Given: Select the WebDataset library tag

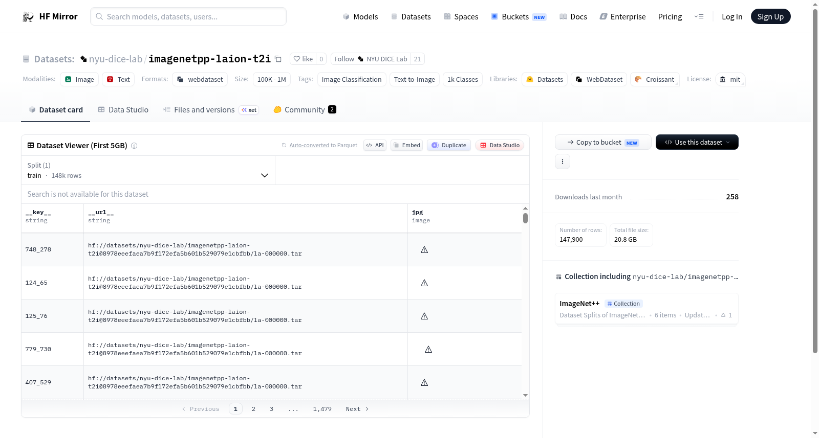Looking at the screenshot, I should pyautogui.click(x=599, y=79).
